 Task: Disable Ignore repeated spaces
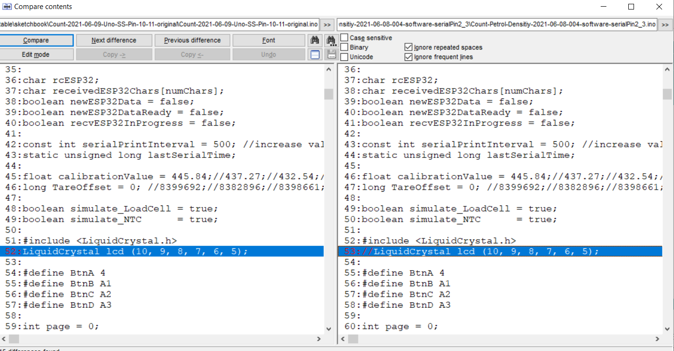(x=408, y=47)
